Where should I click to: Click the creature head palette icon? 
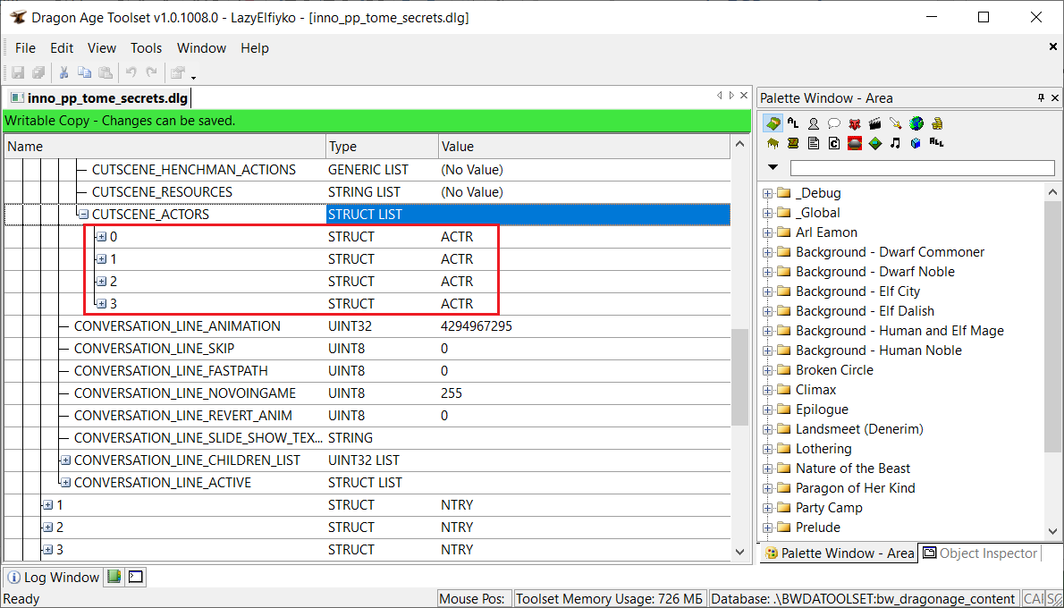coord(855,123)
